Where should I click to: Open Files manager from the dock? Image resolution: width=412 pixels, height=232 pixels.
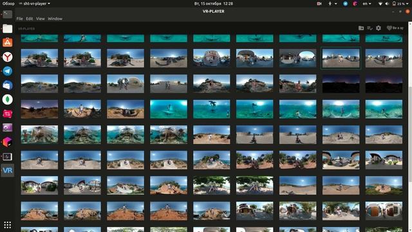(x=7, y=28)
